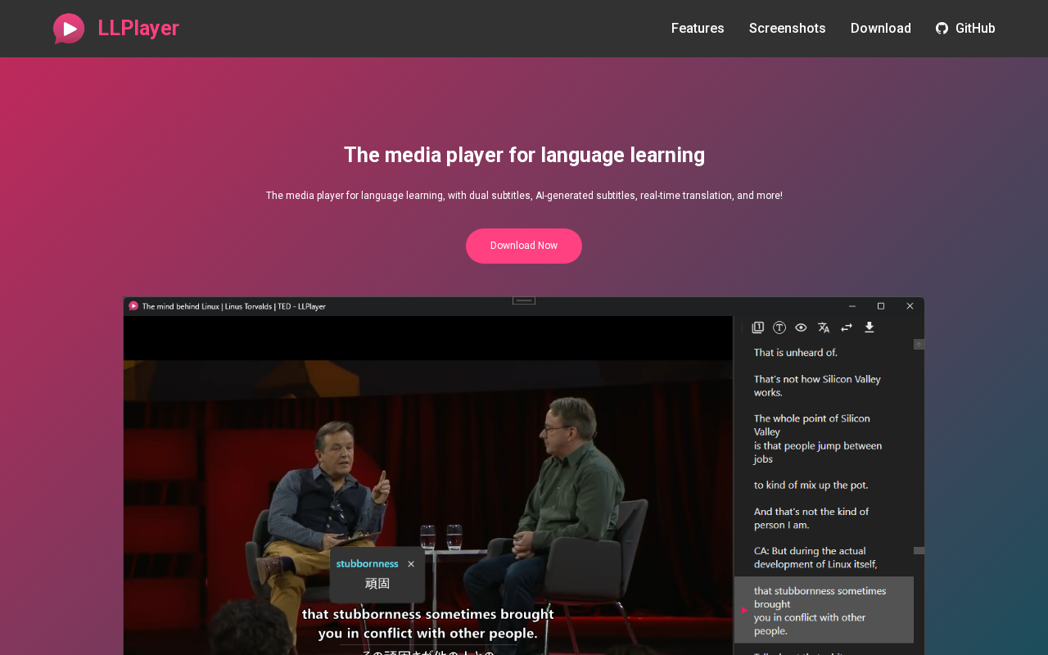Click the download subtitles arrow icon
This screenshot has height=655, width=1048.
[x=870, y=327]
